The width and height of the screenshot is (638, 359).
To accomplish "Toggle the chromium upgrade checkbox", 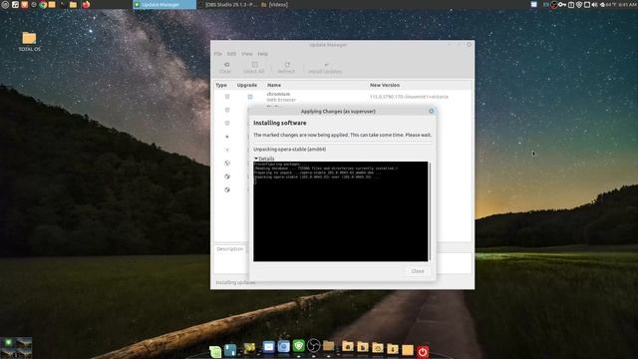I will (250, 97).
